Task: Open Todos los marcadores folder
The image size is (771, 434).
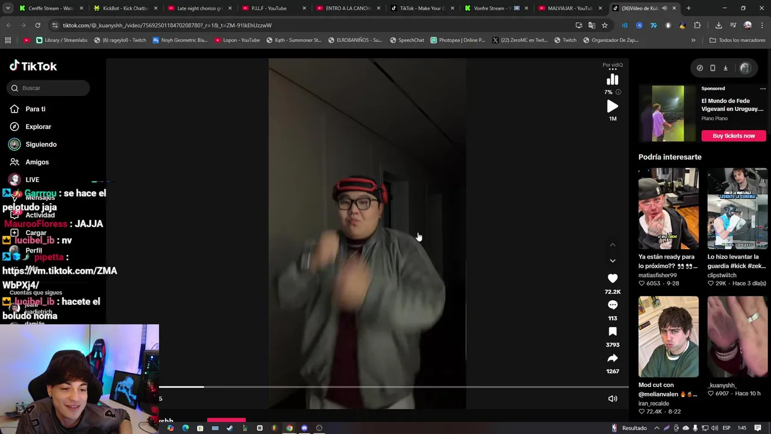Action: coord(737,40)
